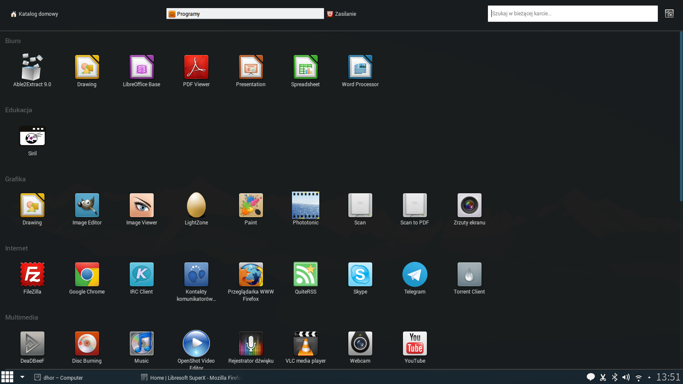Open the application launcher grid in taskbar
683x384 pixels.
7,377
